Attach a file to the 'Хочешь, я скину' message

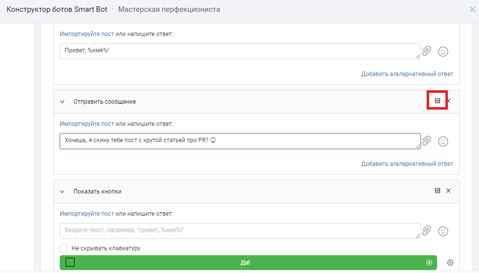[x=427, y=141]
